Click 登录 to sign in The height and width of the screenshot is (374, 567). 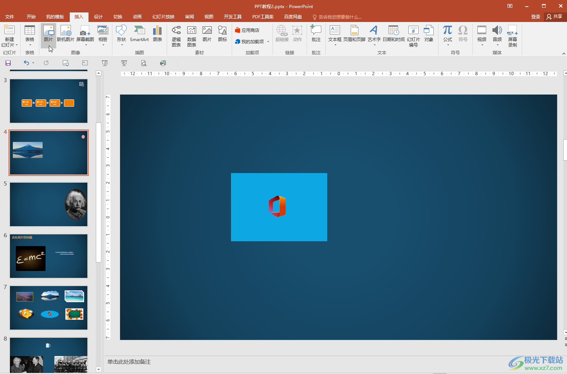point(535,17)
